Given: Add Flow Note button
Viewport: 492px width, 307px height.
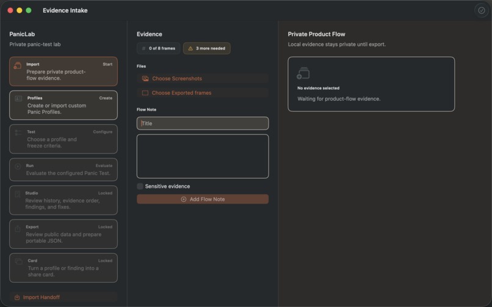Looking at the screenshot, I should point(203,199).
